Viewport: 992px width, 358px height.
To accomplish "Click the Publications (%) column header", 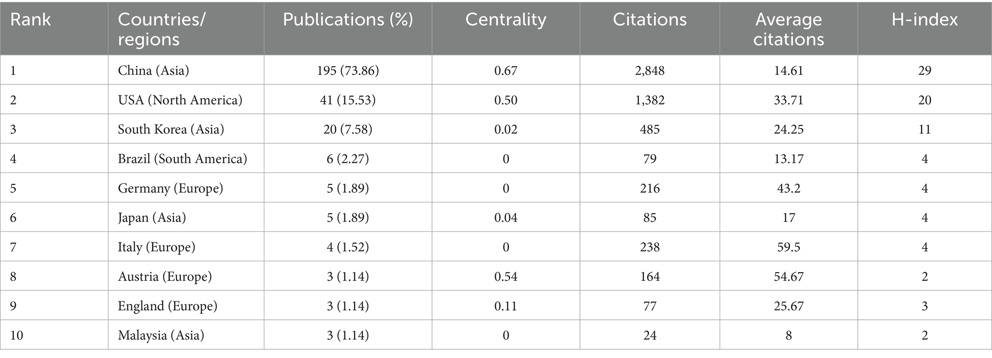I will (348, 20).
